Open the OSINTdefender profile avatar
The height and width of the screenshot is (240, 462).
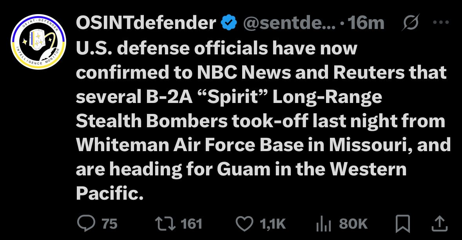tap(38, 42)
